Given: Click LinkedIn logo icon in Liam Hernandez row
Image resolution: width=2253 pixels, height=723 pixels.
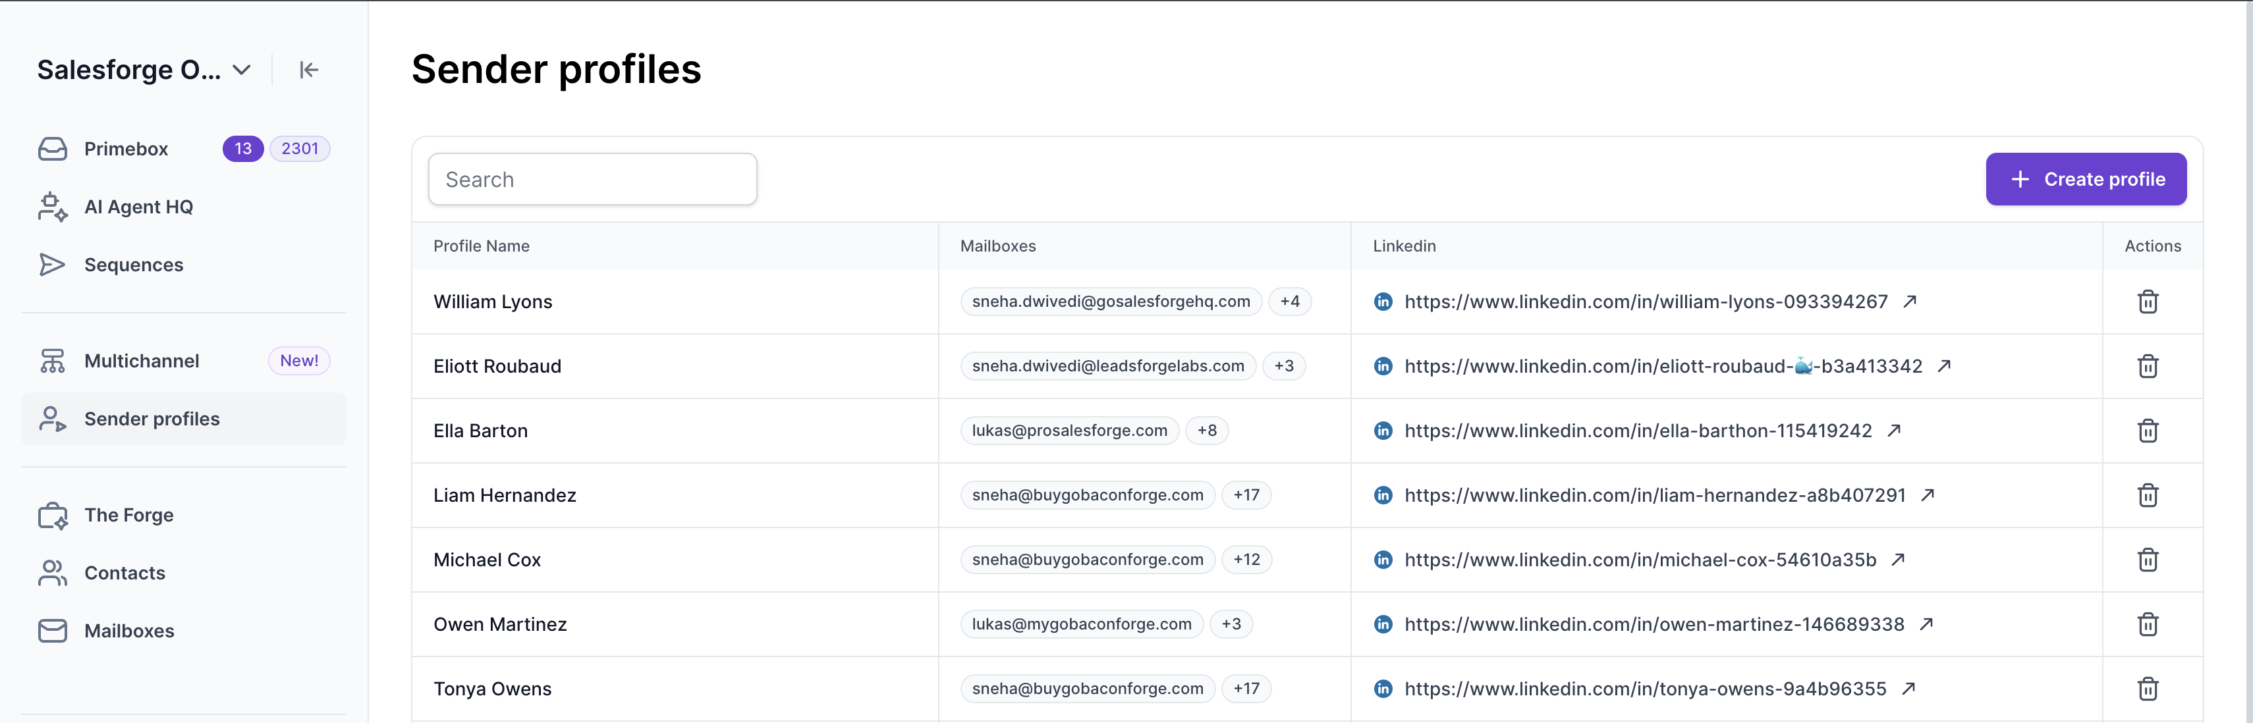Looking at the screenshot, I should [1383, 495].
